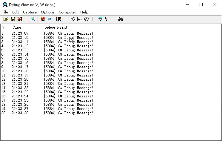
Task: Click the history depth toolbar icon
Action: pos(107,19)
